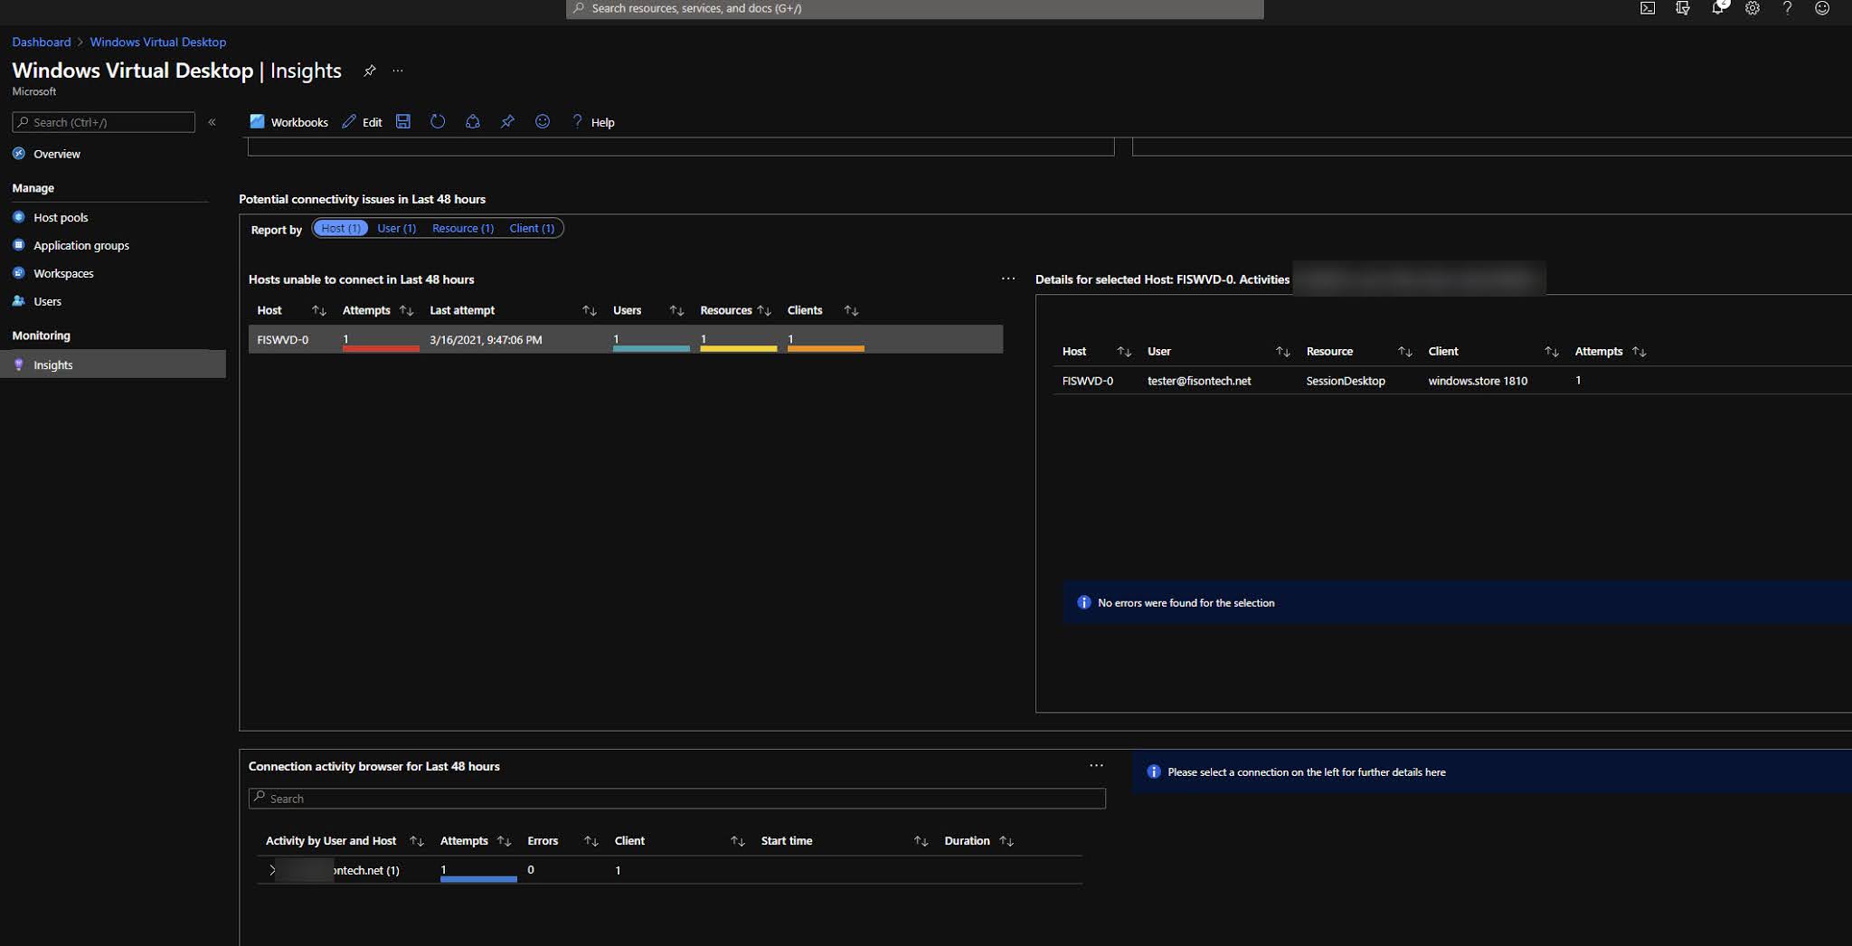Click the SessionDesktop resource cell

pyautogui.click(x=1346, y=381)
